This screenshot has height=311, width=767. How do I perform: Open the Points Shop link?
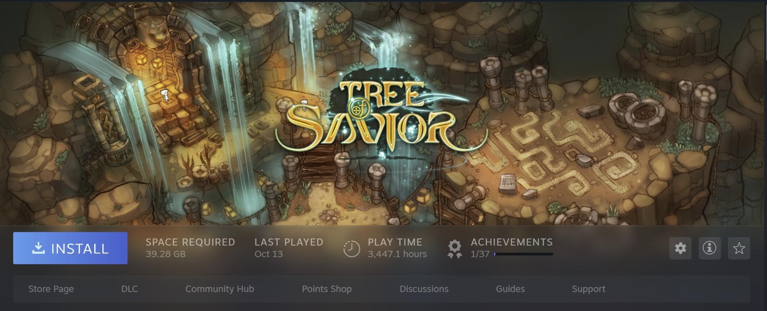327,289
